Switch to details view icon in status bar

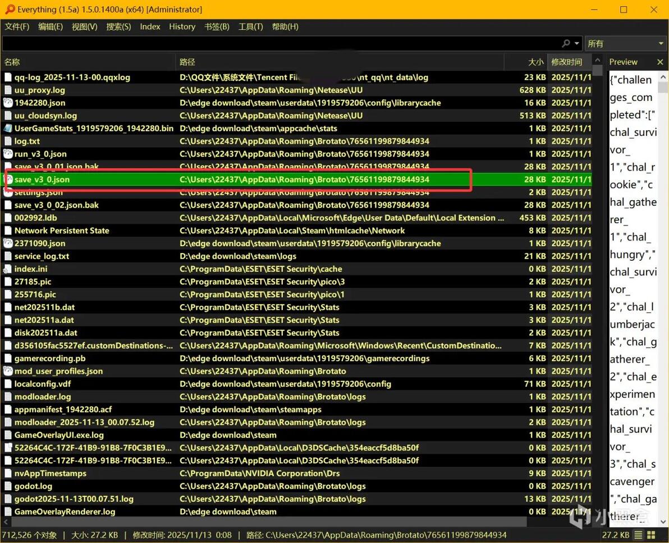pyautogui.click(x=639, y=535)
